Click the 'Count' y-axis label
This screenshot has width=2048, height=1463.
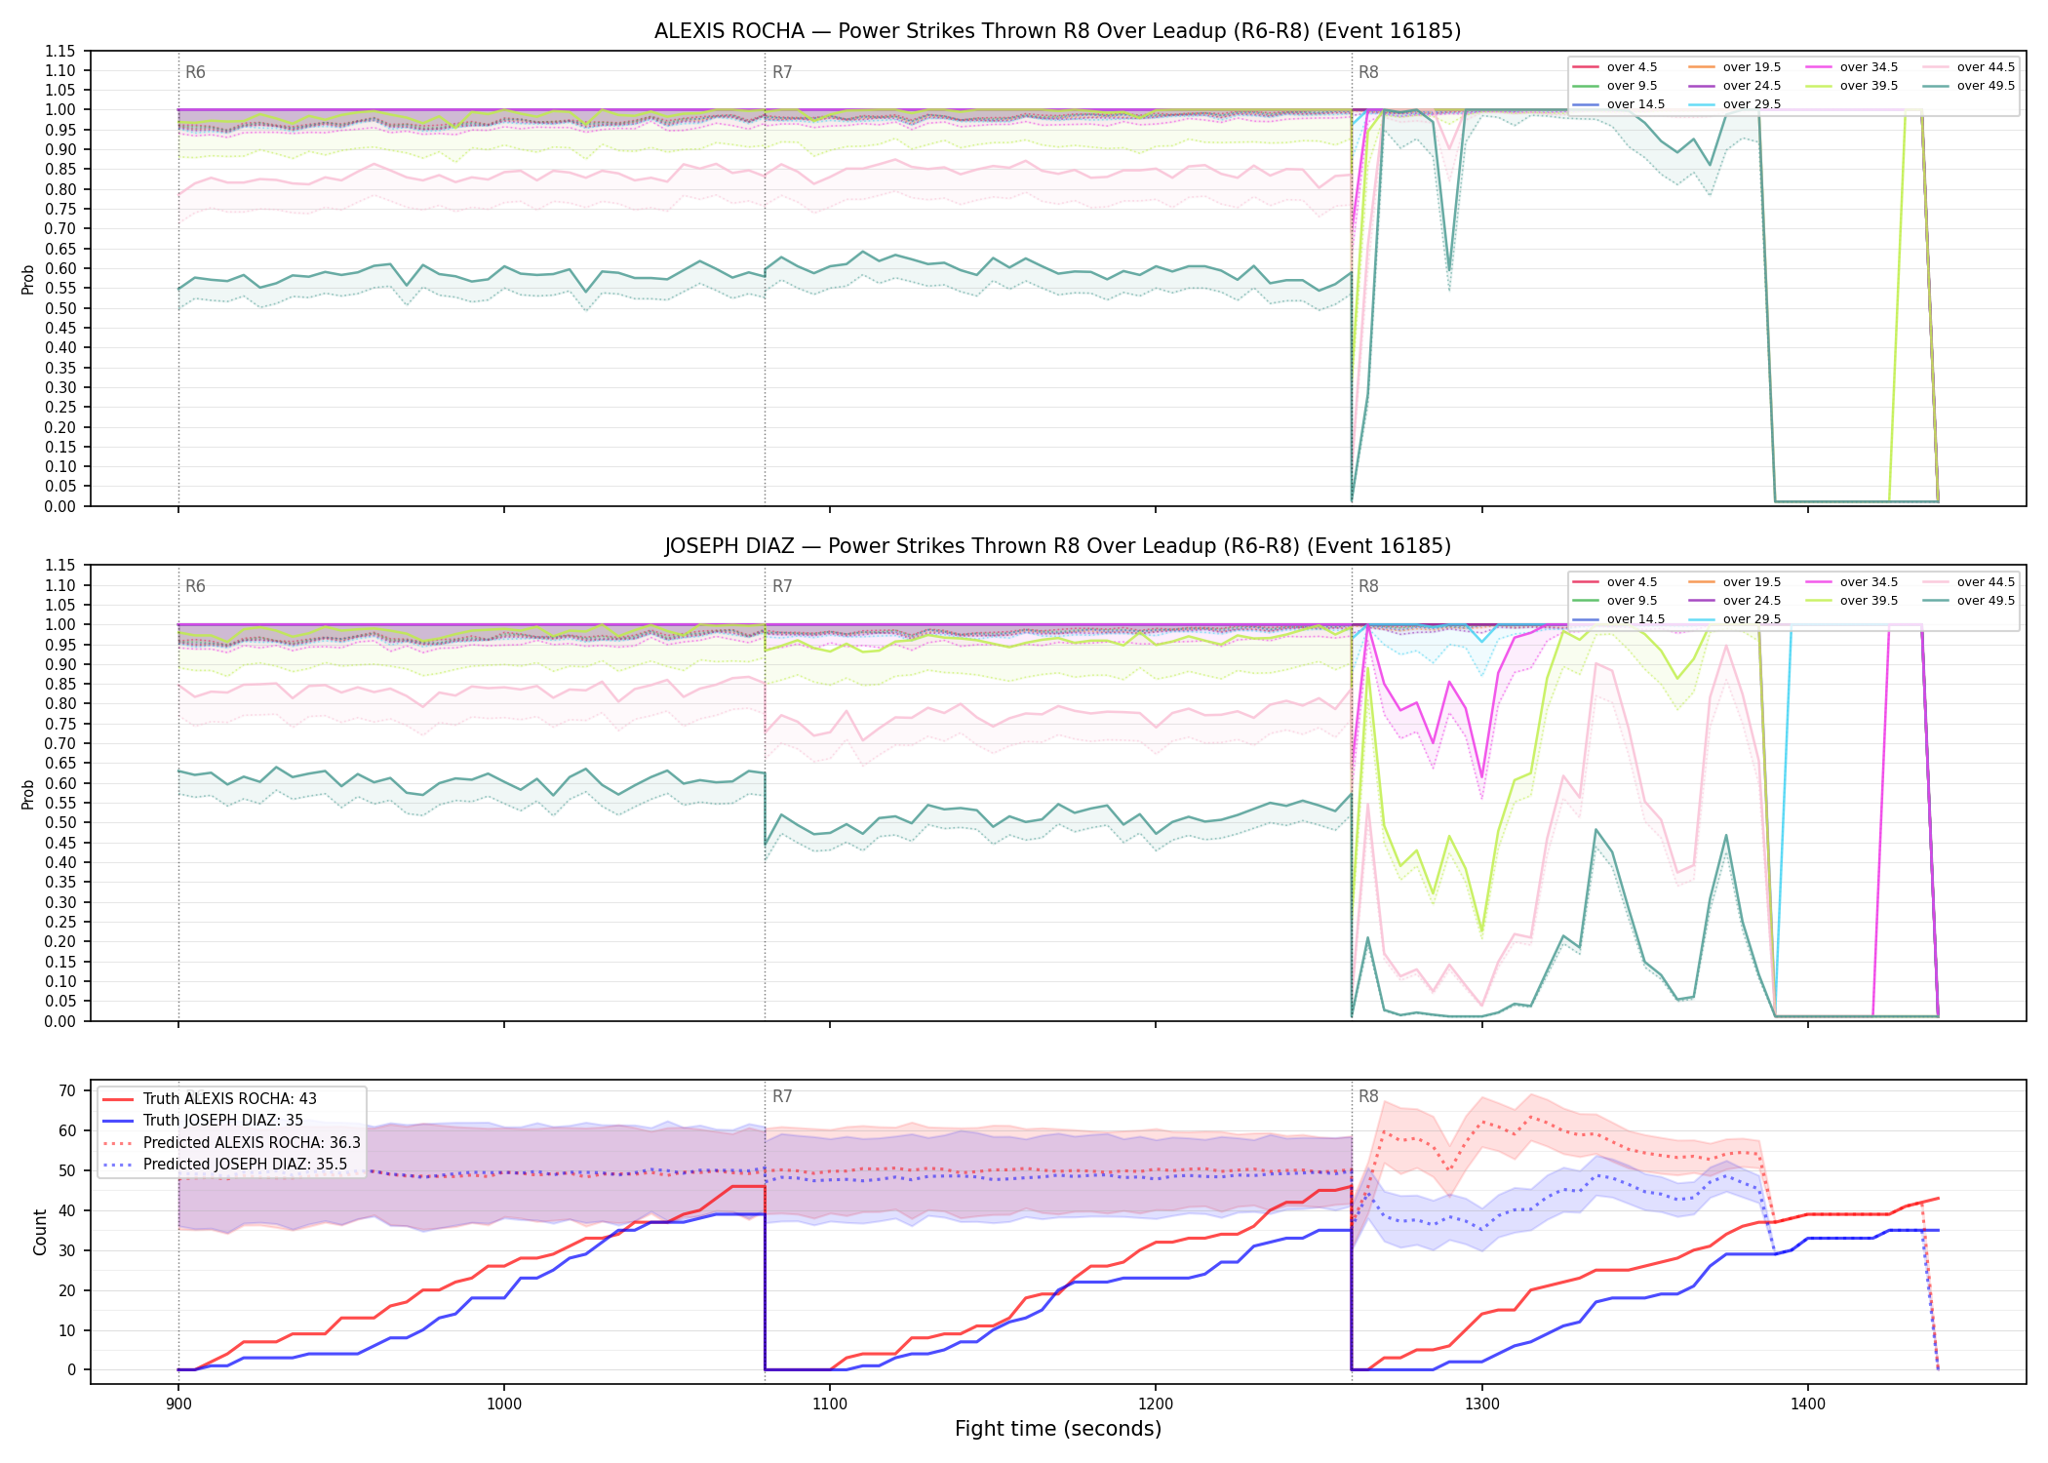tap(40, 1232)
